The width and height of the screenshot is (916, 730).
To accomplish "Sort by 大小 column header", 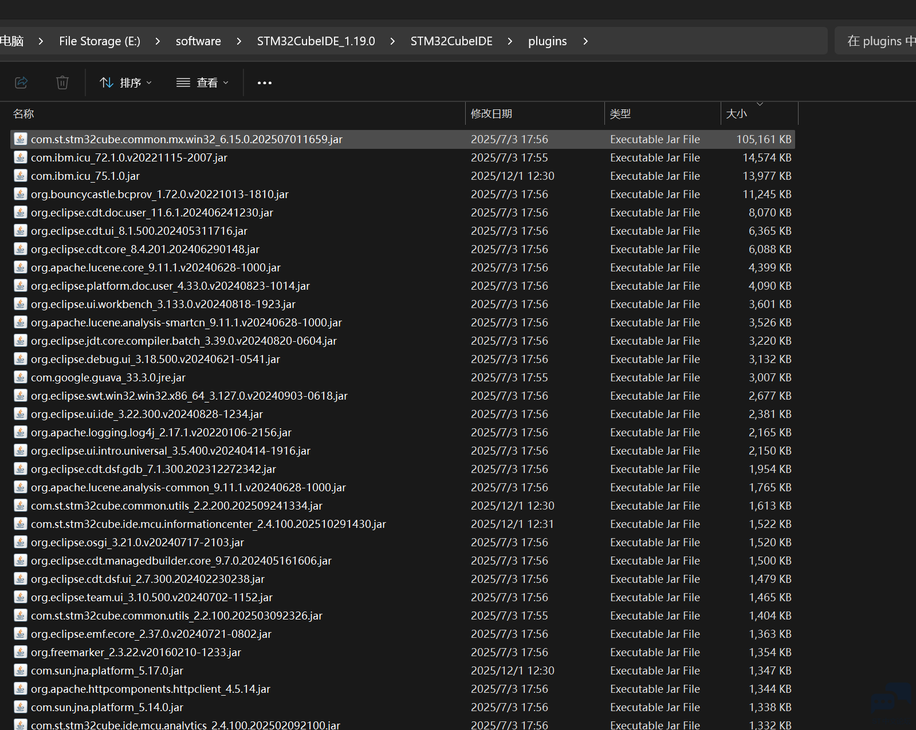I will pos(737,114).
